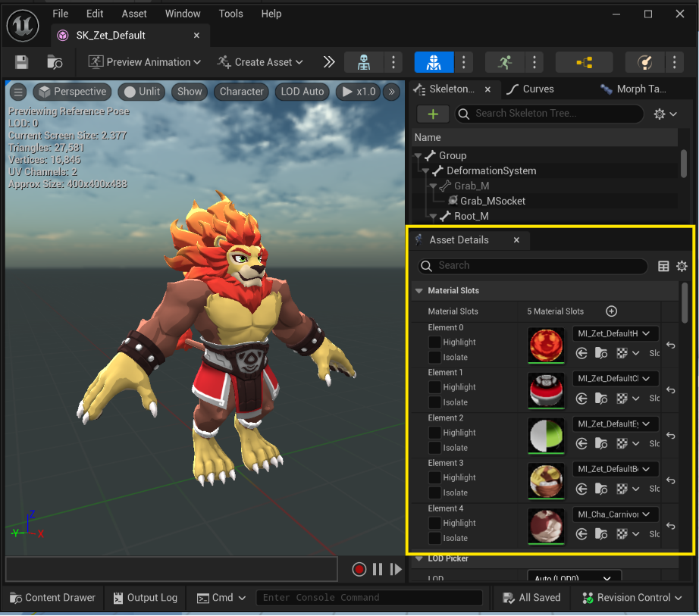This screenshot has height=616, width=699.
Task: Enable Highlight for Element 0
Action: pyautogui.click(x=434, y=342)
